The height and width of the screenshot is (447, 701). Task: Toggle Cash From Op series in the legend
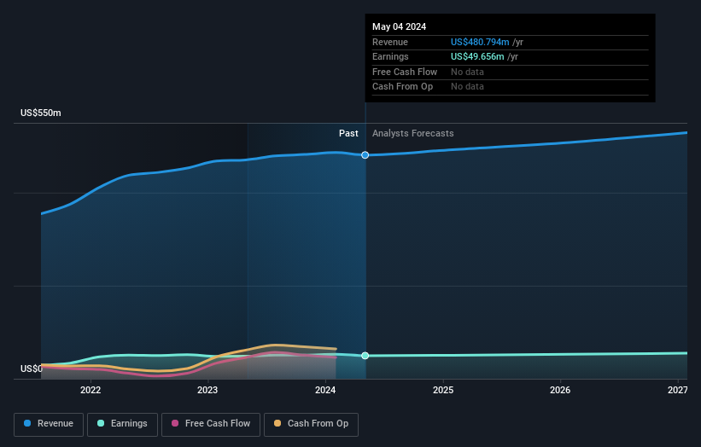click(x=311, y=424)
